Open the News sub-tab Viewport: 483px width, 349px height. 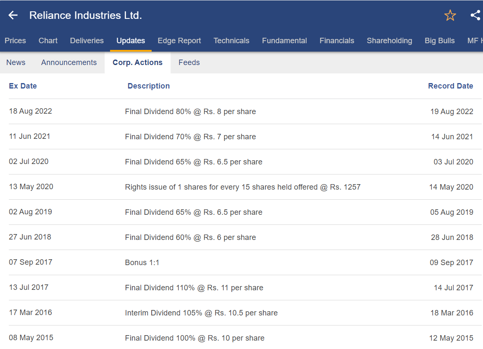pos(16,63)
